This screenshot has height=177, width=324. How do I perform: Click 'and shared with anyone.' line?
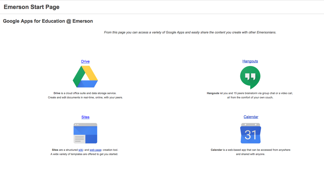(x=250, y=154)
